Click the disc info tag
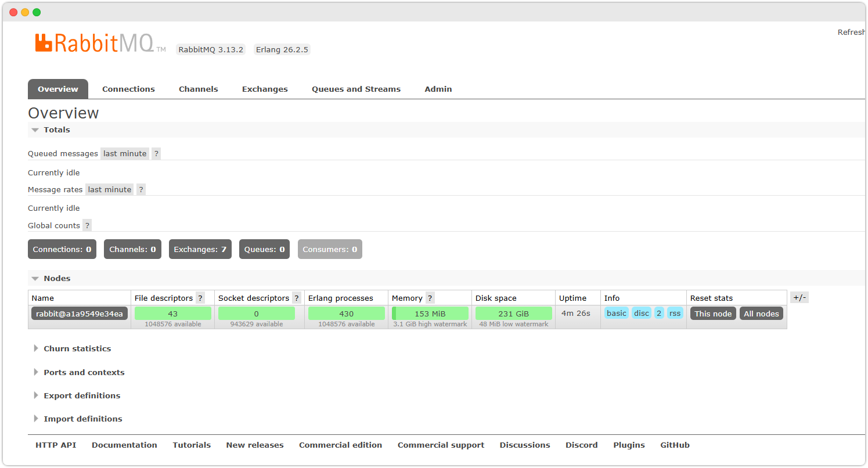Image resolution: width=868 pixels, height=468 pixels. (x=642, y=313)
